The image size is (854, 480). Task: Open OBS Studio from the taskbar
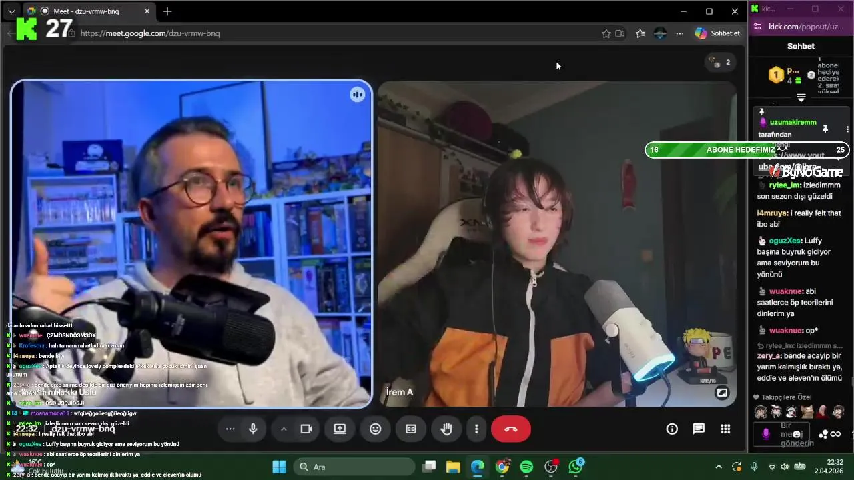coord(551,467)
